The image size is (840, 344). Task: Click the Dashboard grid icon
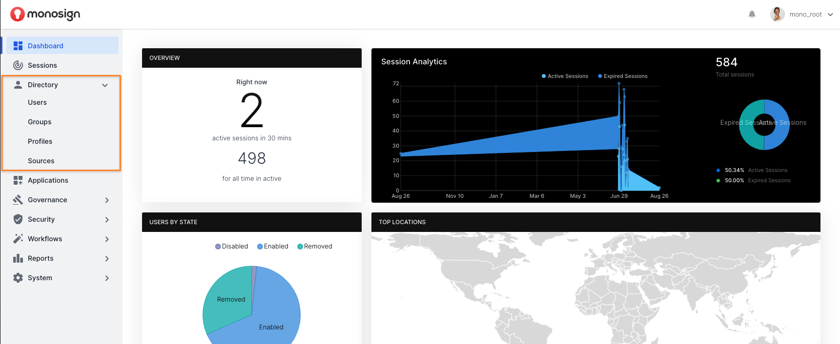click(18, 46)
